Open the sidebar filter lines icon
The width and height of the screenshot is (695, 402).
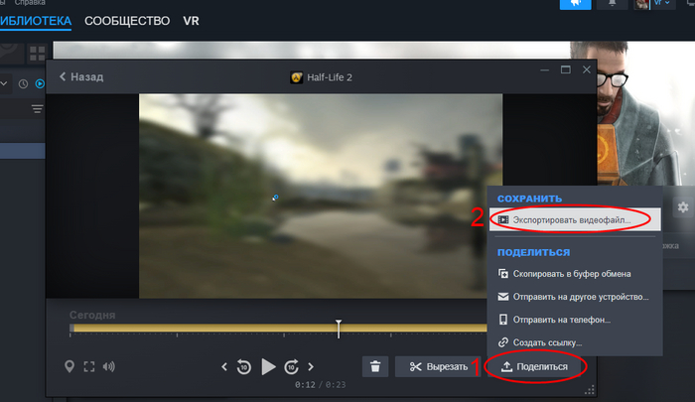click(x=38, y=109)
